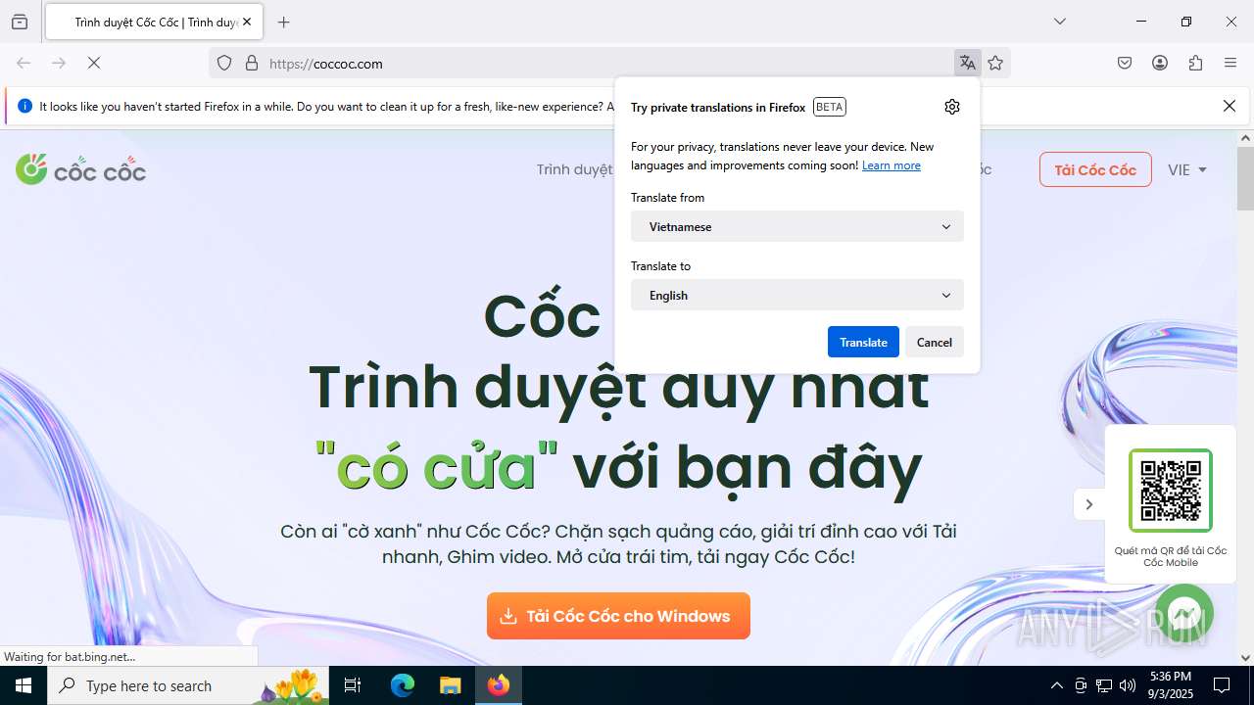The width and height of the screenshot is (1254, 705).
Task: Open the extensions puzzle icon
Action: pyautogui.click(x=1195, y=63)
